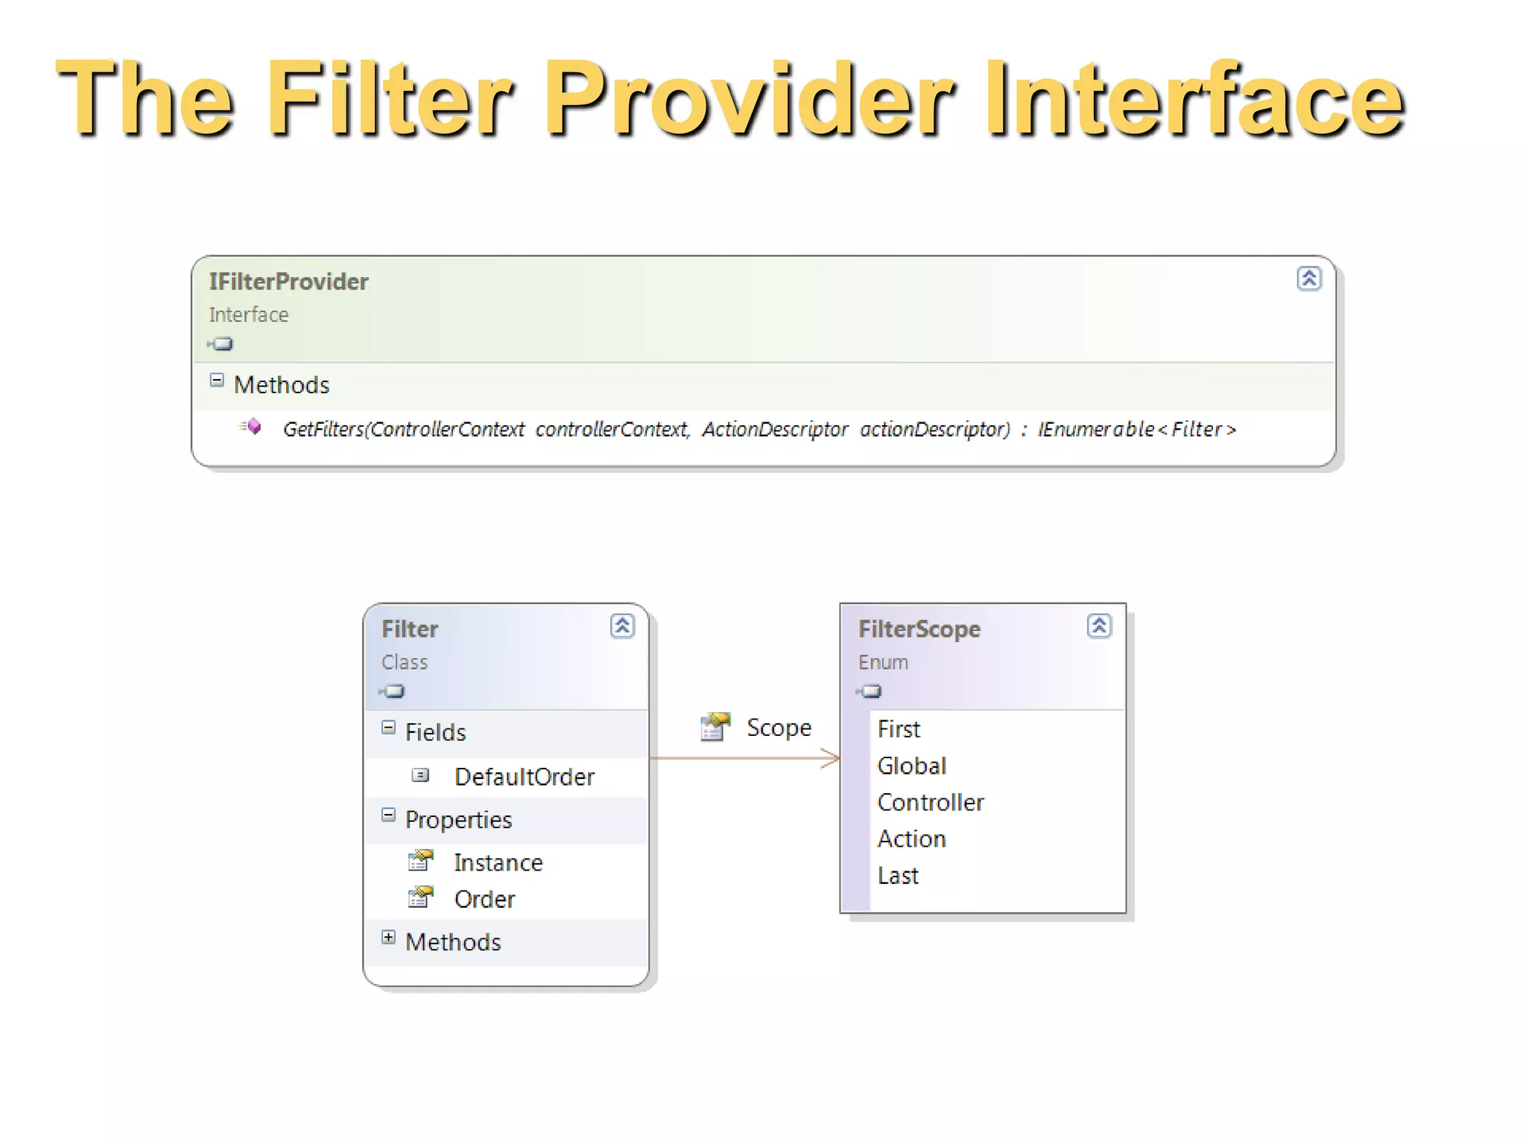Select the GetFilters method signature text
This screenshot has width=1526, height=1144.
point(759,430)
